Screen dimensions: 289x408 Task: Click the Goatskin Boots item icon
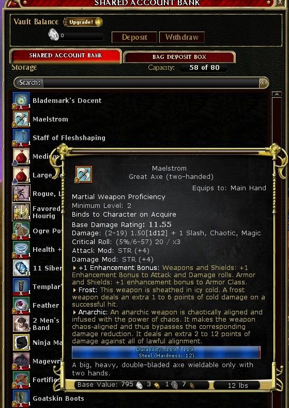coord(21,398)
